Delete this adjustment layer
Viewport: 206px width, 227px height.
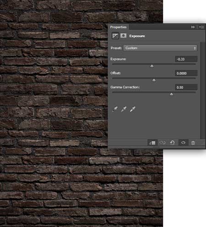point(193,143)
